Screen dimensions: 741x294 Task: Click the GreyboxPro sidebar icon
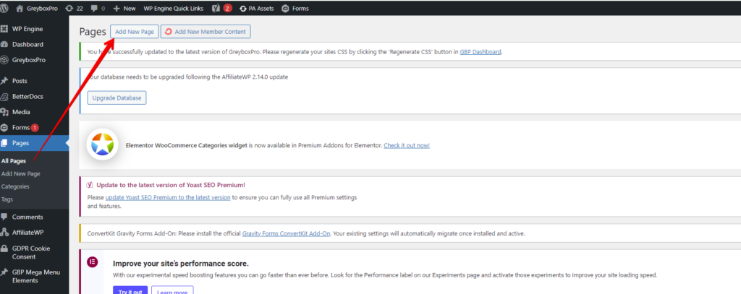pyautogui.click(x=4, y=60)
